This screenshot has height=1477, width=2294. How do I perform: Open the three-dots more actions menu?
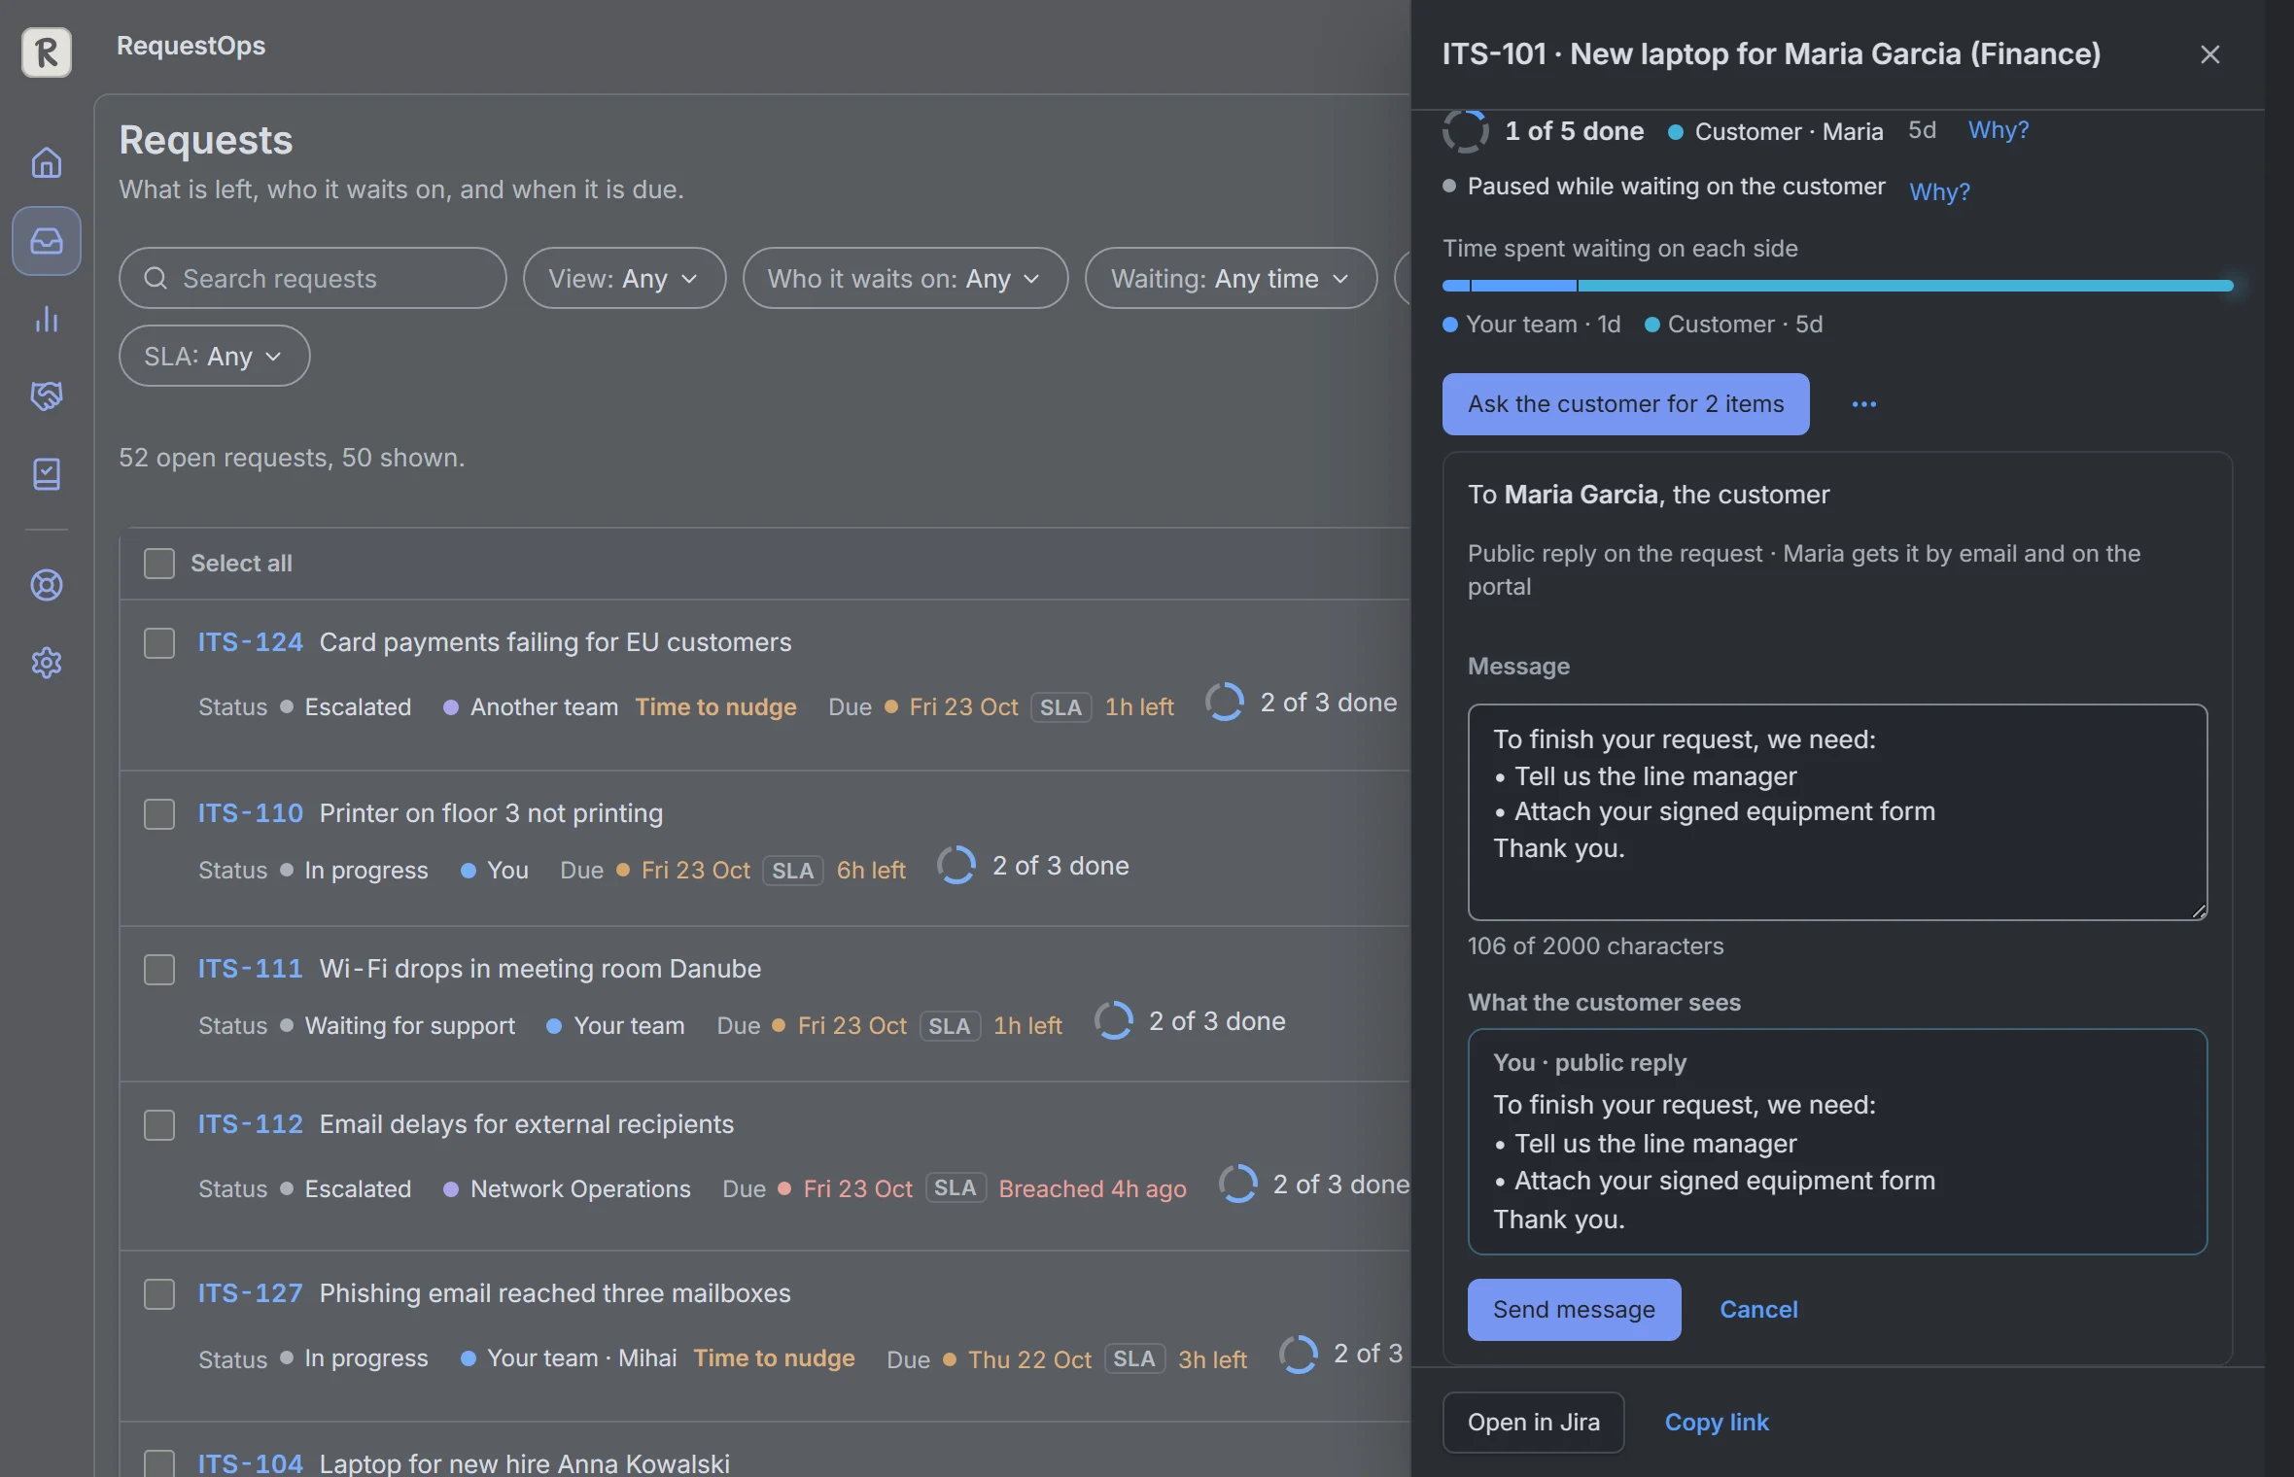click(1863, 404)
